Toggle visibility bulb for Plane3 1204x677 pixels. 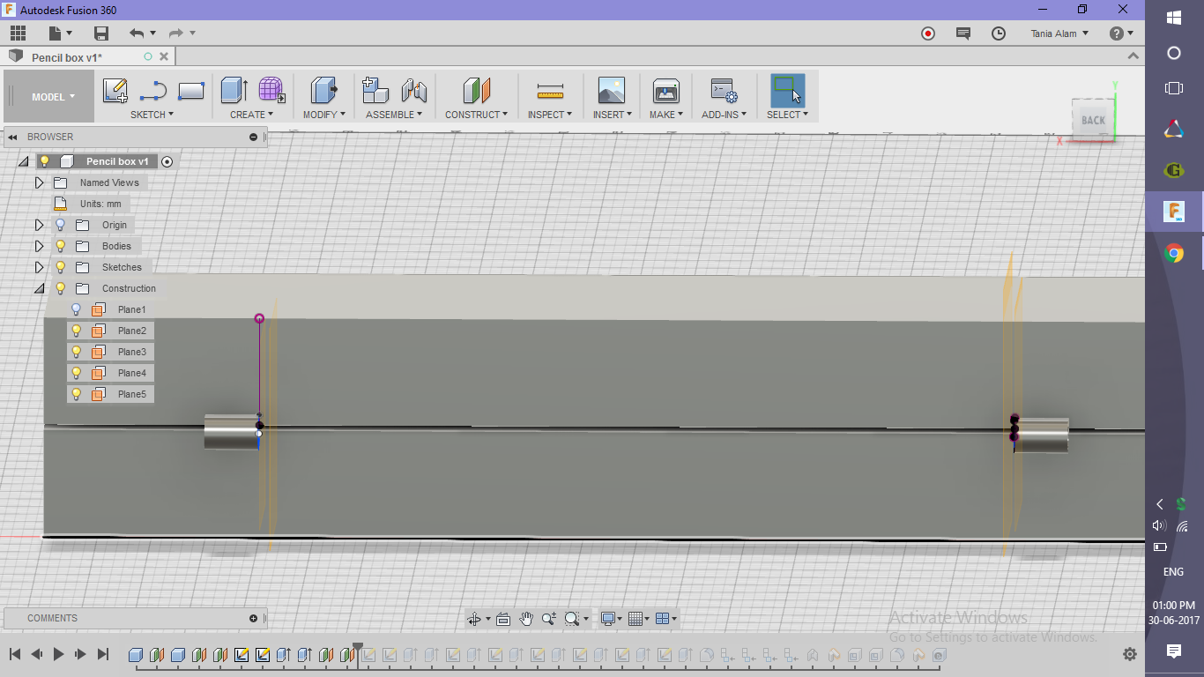coord(76,352)
